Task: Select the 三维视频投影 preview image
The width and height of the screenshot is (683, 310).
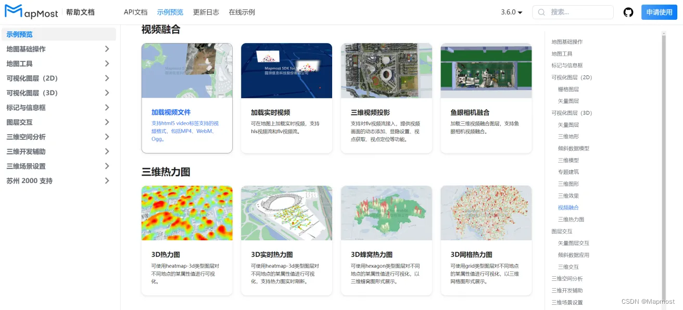Action: point(386,71)
